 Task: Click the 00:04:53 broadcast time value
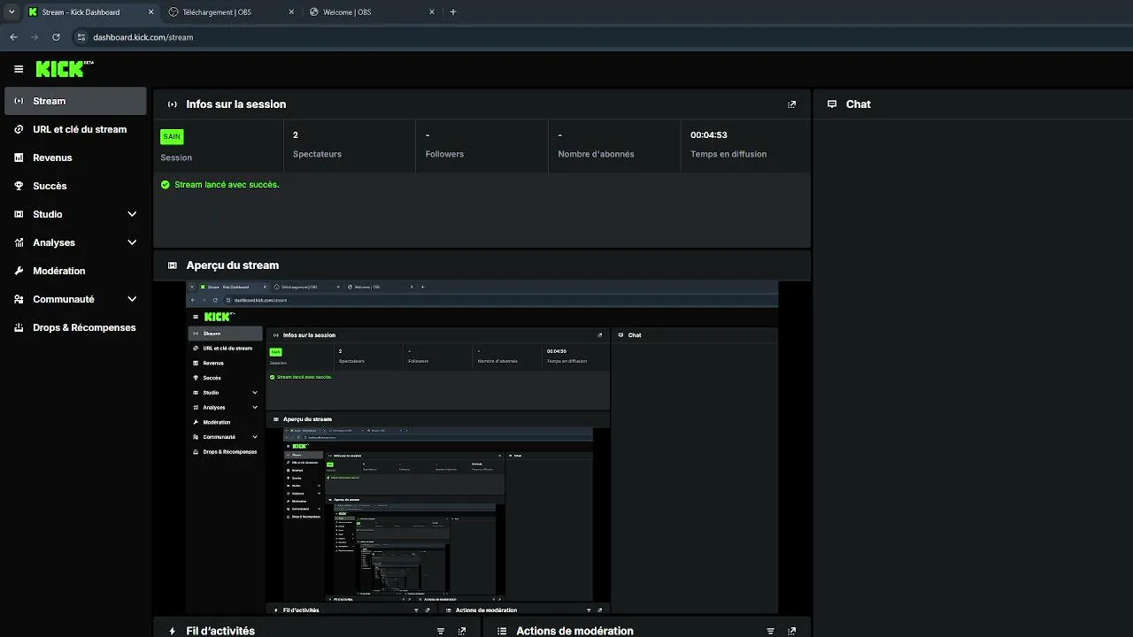click(709, 135)
